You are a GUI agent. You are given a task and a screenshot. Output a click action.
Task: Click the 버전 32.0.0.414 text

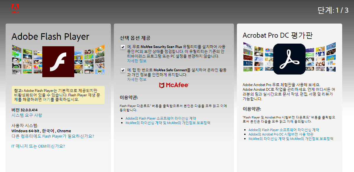[x=24, y=110]
